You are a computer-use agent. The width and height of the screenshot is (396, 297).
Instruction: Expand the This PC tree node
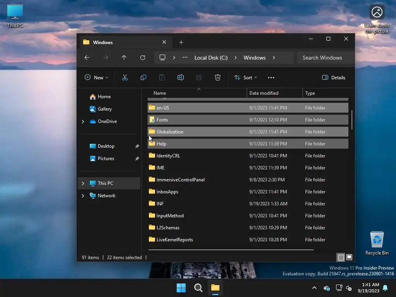[83, 183]
